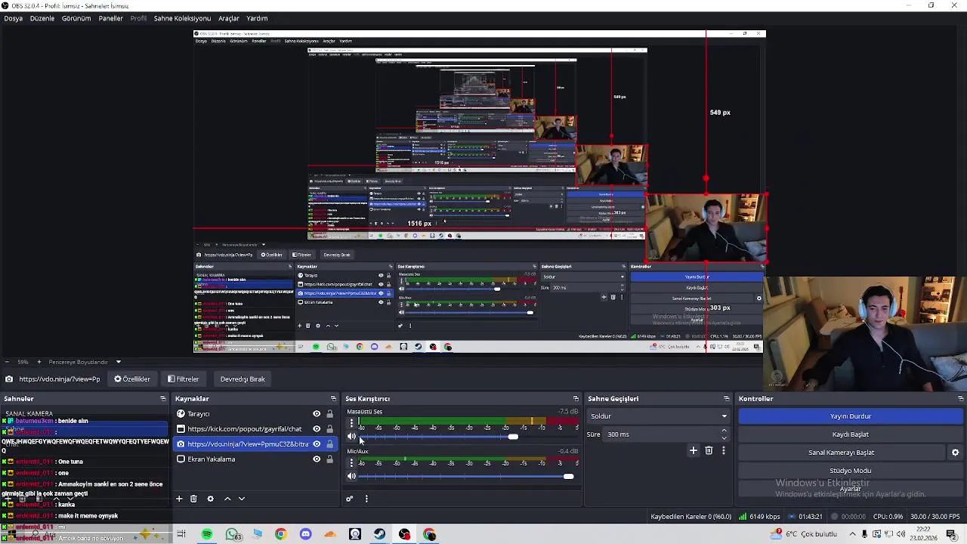967x544 pixels.
Task: Move the selected source up in Kaynaklar
Action: [x=227, y=499]
